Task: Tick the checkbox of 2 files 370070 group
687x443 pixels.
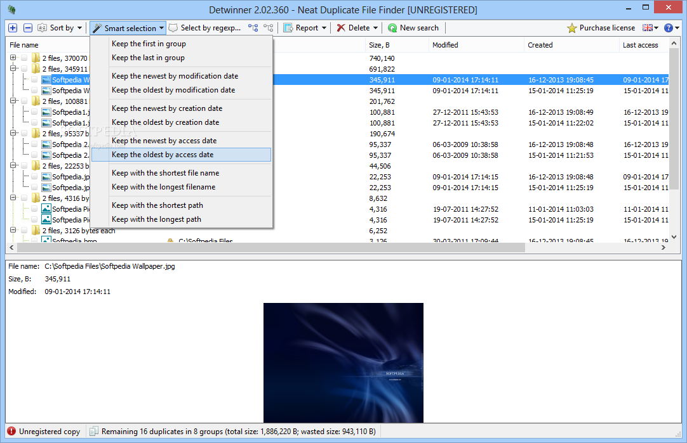Action: (24, 58)
